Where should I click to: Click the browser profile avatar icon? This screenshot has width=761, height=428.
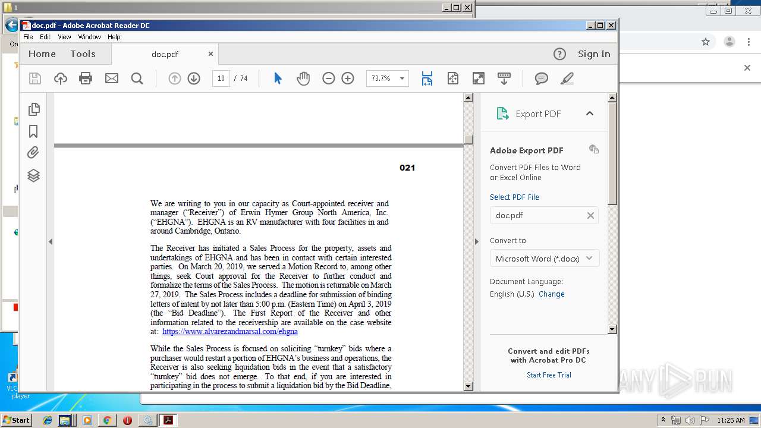[729, 42]
